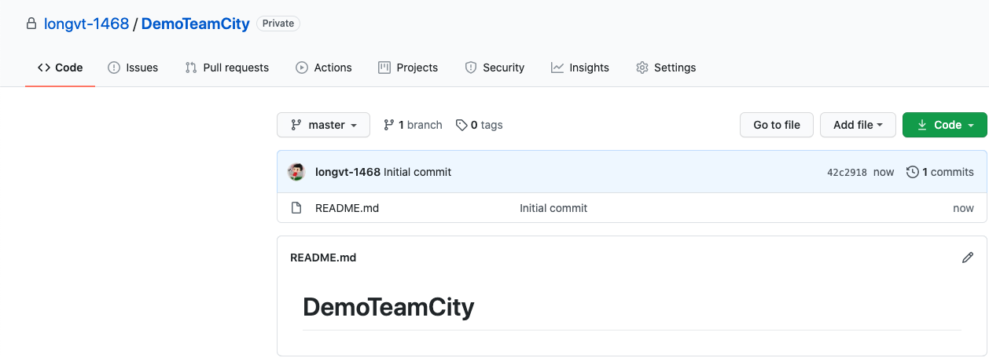Click the lock icon next to repository name

(x=31, y=24)
